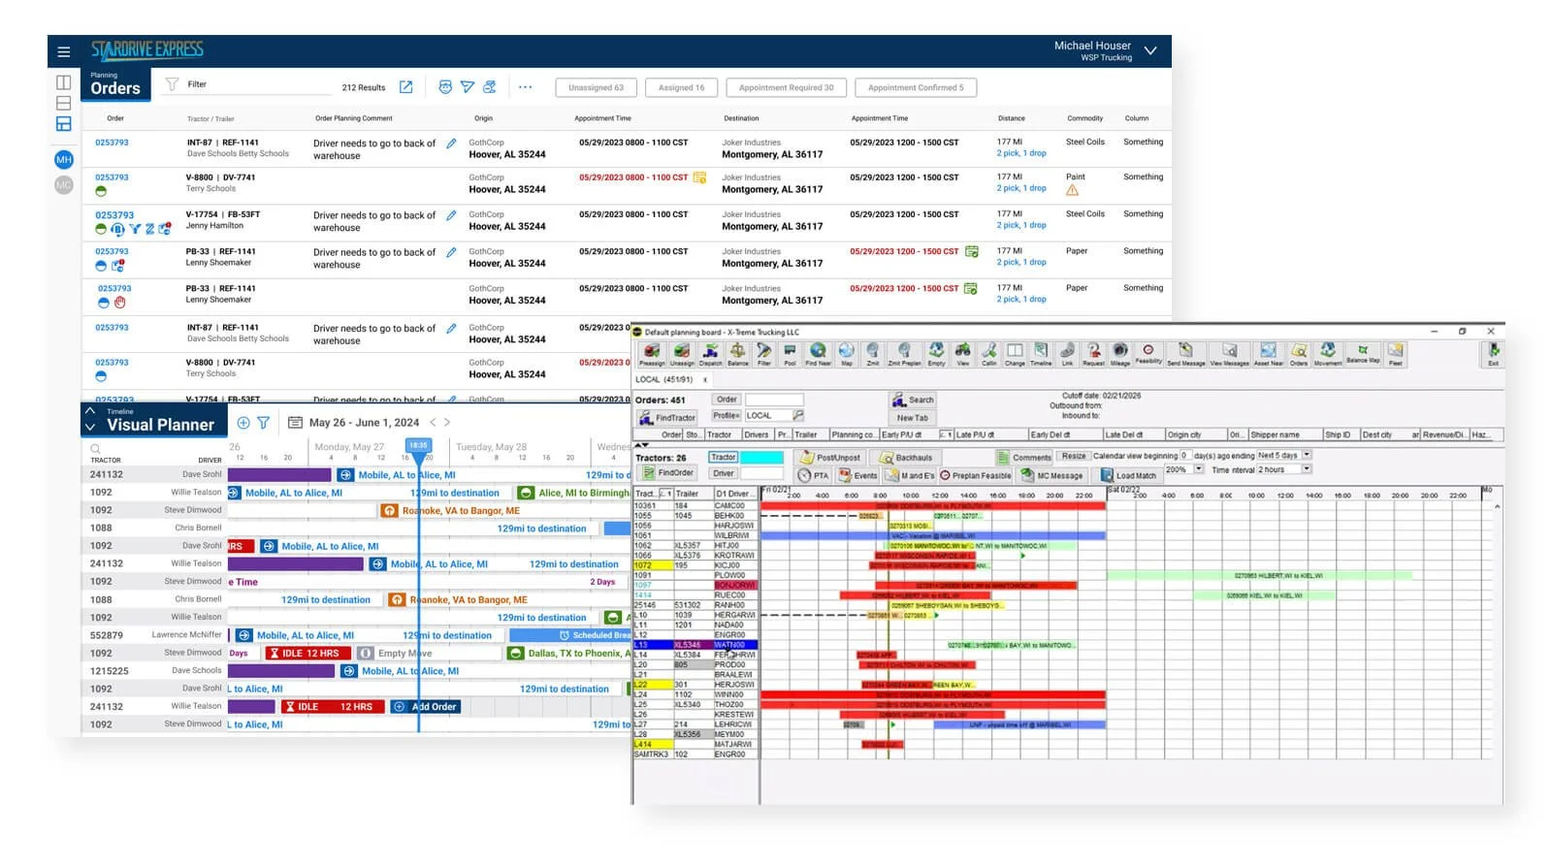The width and height of the screenshot is (1552, 866).
Task: Click the Unassign toolbar icon
Action: 682,354
